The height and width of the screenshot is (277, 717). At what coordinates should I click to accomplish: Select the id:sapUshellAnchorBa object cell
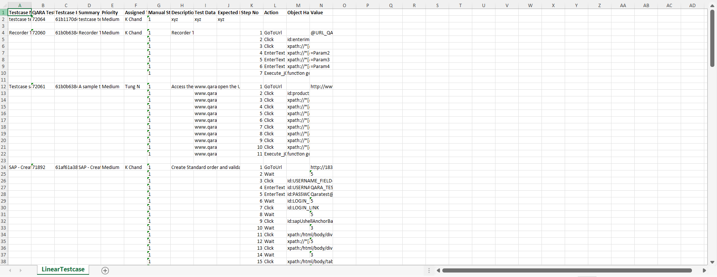tap(298, 221)
